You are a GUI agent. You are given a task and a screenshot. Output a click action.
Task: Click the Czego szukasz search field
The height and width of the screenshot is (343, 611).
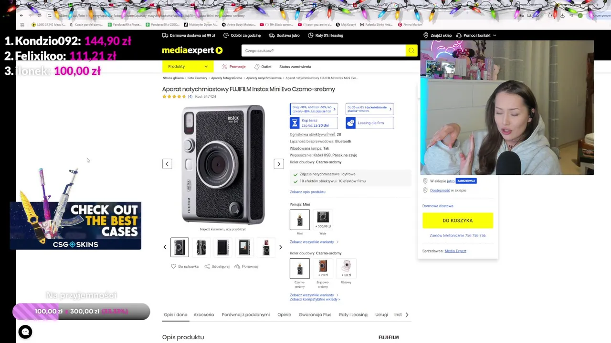(x=324, y=50)
